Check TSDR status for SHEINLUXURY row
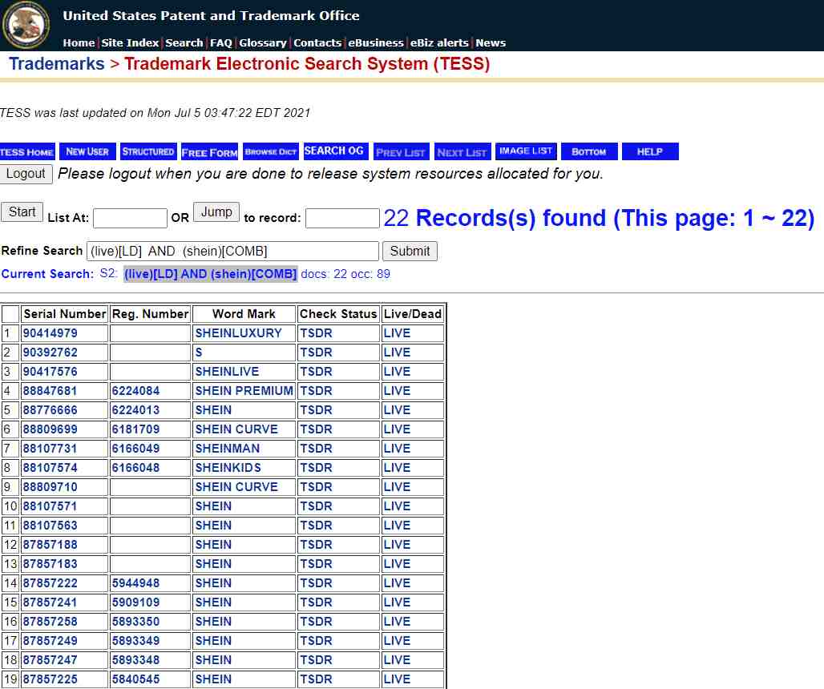 pos(316,333)
